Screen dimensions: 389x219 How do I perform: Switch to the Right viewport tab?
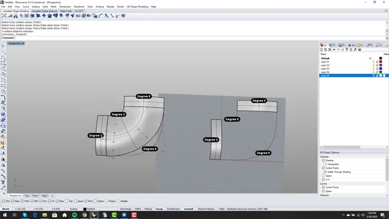point(44,196)
